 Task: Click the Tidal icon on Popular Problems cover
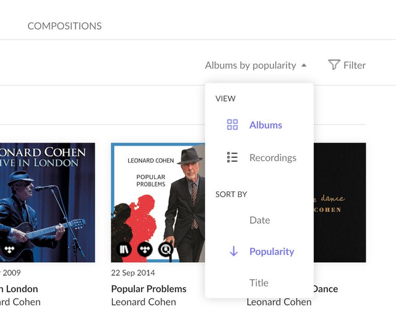coord(145,249)
